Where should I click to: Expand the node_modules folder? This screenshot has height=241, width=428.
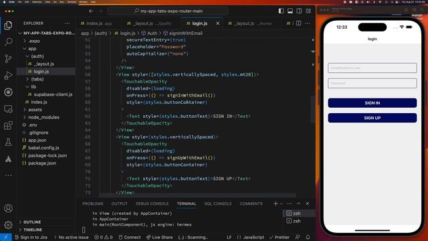click(x=47, y=117)
